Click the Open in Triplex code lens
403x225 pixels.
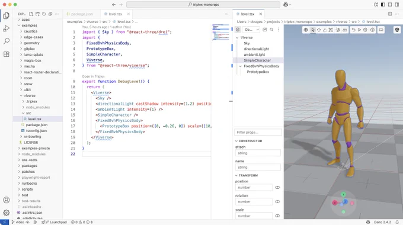(x=93, y=76)
